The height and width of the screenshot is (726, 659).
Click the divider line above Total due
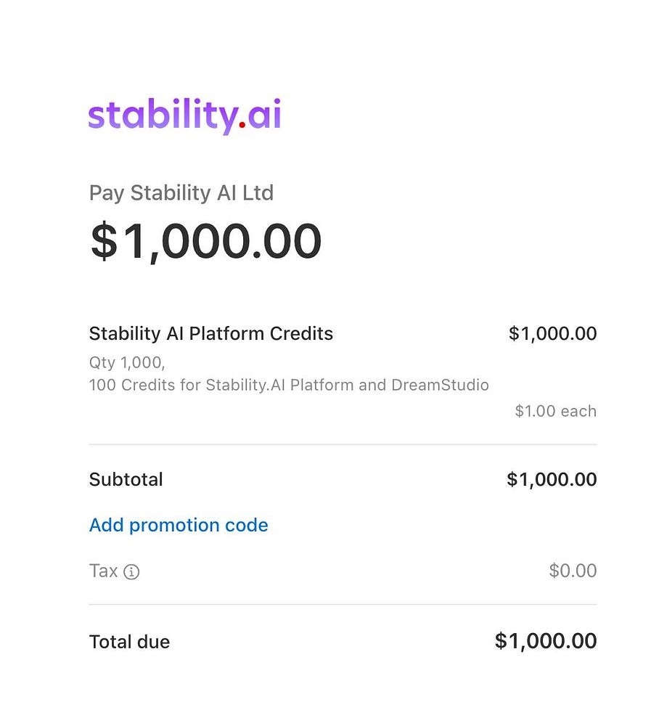[343, 604]
